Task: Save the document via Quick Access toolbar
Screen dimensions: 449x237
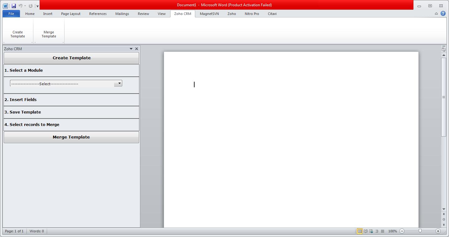Action: (13, 5)
